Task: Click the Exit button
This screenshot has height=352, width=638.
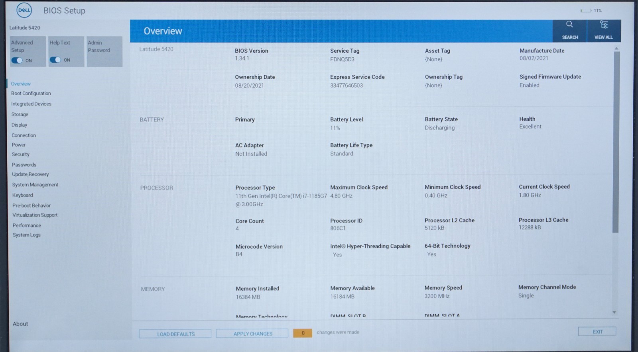Action: click(597, 331)
